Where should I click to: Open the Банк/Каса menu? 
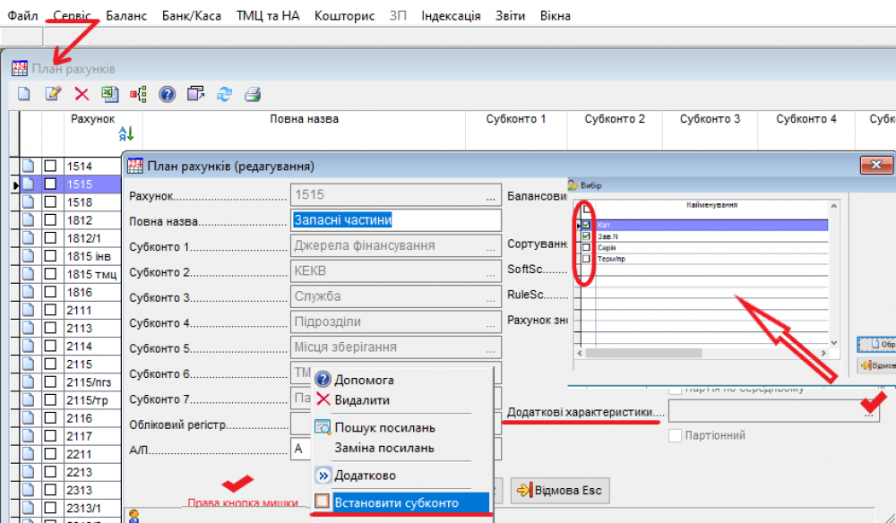pos(192,16)
